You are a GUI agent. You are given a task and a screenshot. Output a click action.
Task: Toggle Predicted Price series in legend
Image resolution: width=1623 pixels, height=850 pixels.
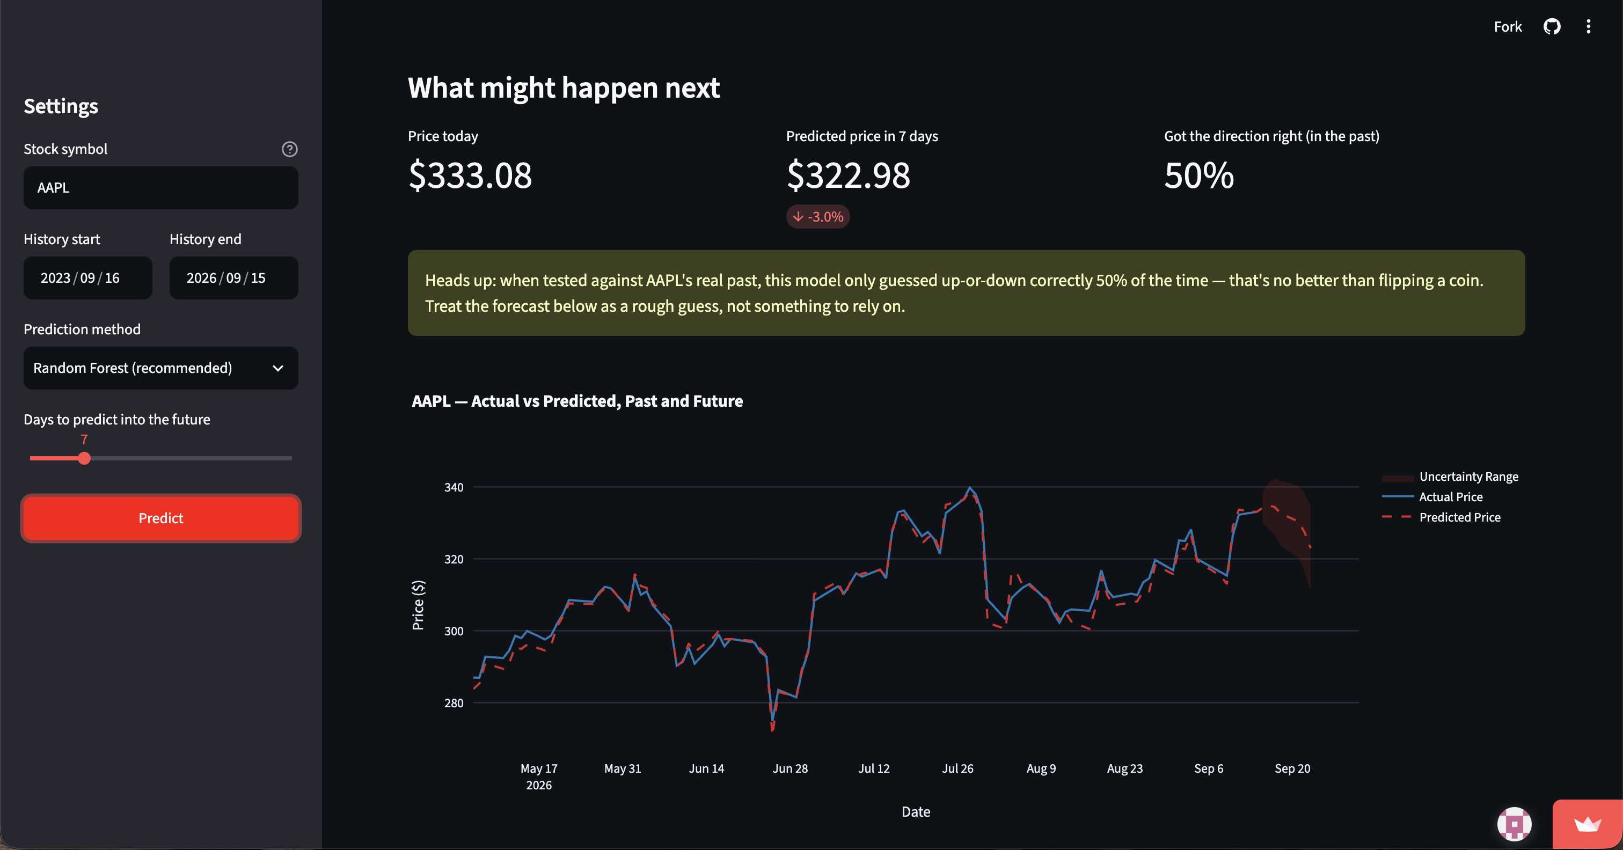(1442, 517)
